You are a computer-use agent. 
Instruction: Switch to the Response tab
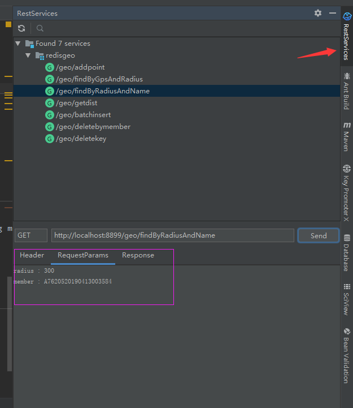(x=138, y=255)
